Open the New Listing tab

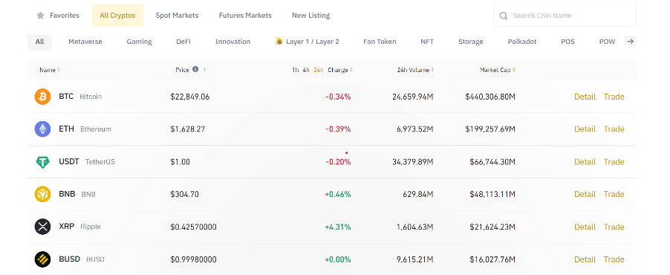coord(310,16)
